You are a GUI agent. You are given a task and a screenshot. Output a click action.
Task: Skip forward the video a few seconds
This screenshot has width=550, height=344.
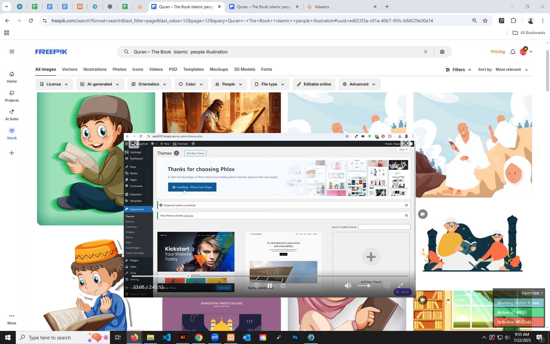tap(283, 286)
